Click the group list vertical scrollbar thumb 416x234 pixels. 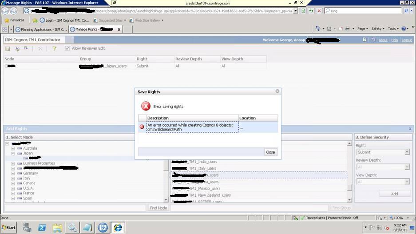click(350, 187)
